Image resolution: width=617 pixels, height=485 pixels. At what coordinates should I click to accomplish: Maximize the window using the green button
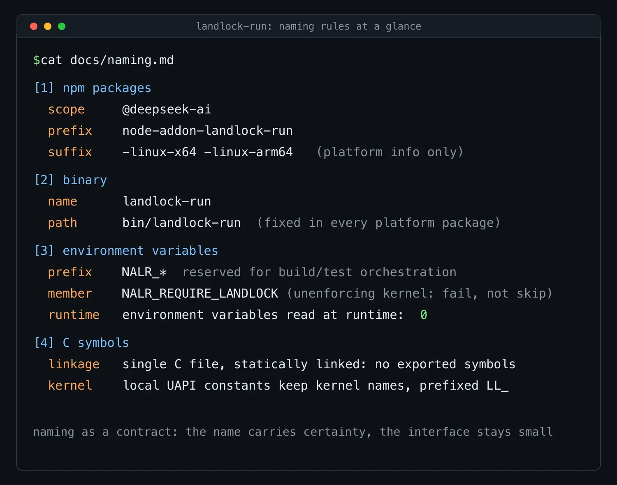coord(62,26)
